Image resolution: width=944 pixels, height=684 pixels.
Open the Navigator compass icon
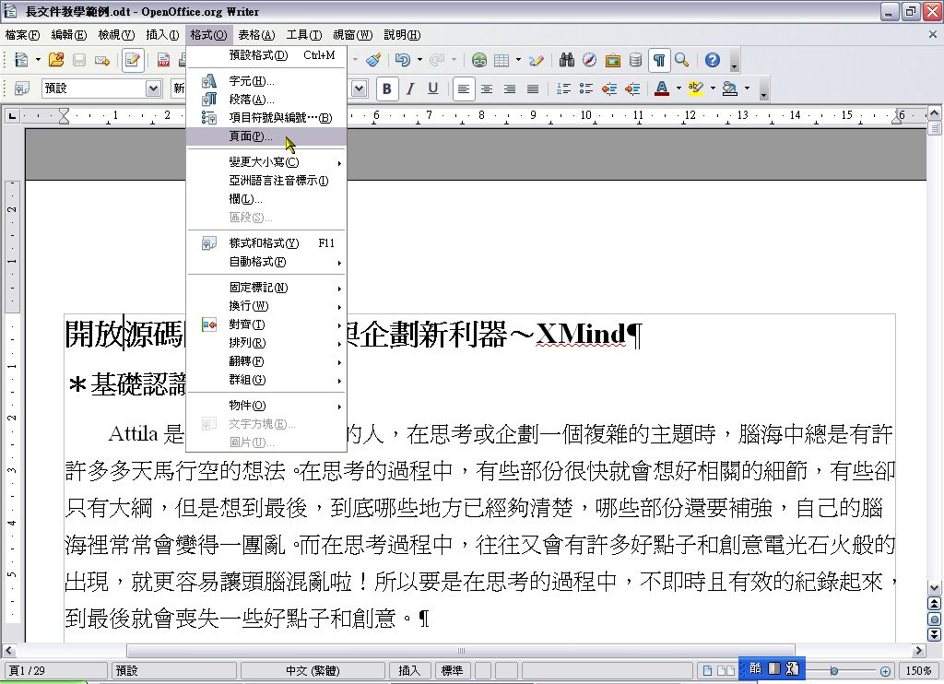(x=589, y=60)
